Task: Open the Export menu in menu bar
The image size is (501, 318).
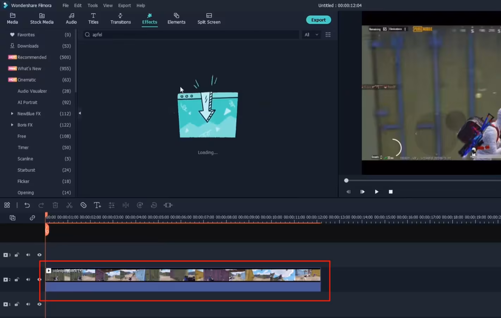Action: coord(124,5)
